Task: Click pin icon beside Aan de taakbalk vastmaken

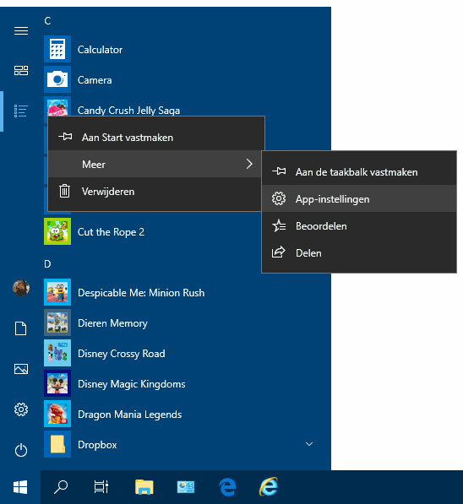Action: tap(279, 171)
